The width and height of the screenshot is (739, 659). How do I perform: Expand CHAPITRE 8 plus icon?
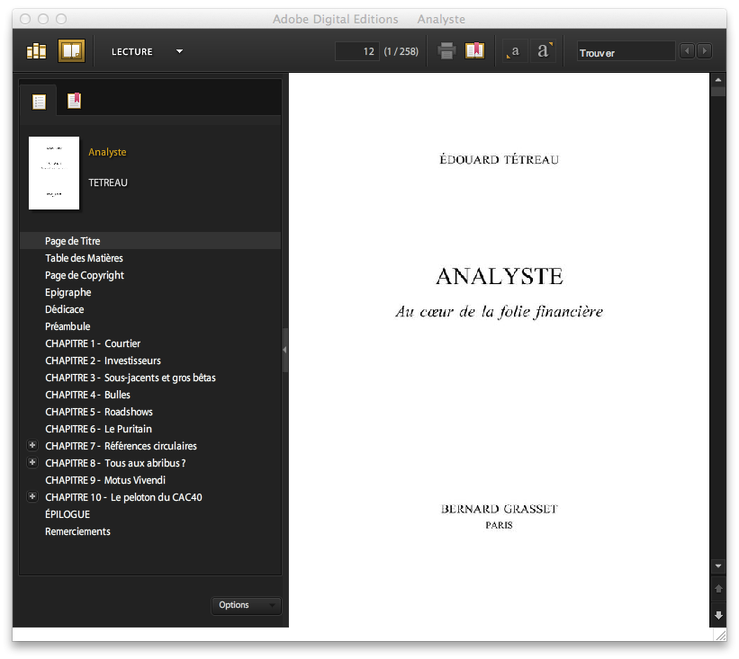point(32,462)
